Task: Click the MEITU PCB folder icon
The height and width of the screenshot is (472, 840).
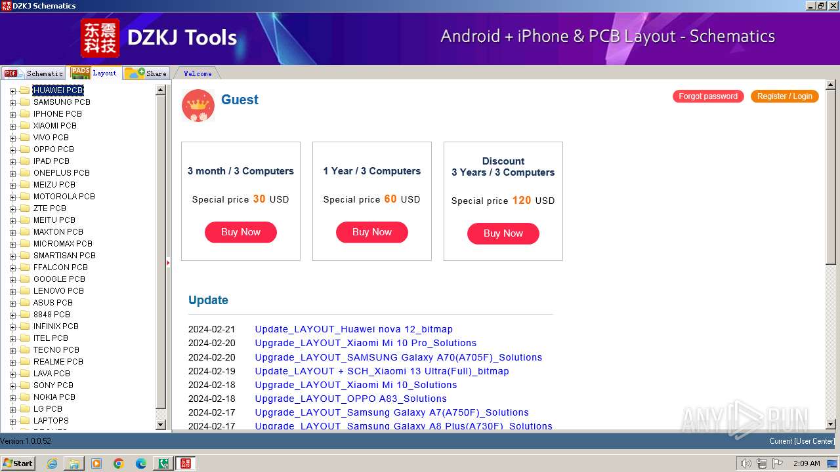Action: coord(25,220)
